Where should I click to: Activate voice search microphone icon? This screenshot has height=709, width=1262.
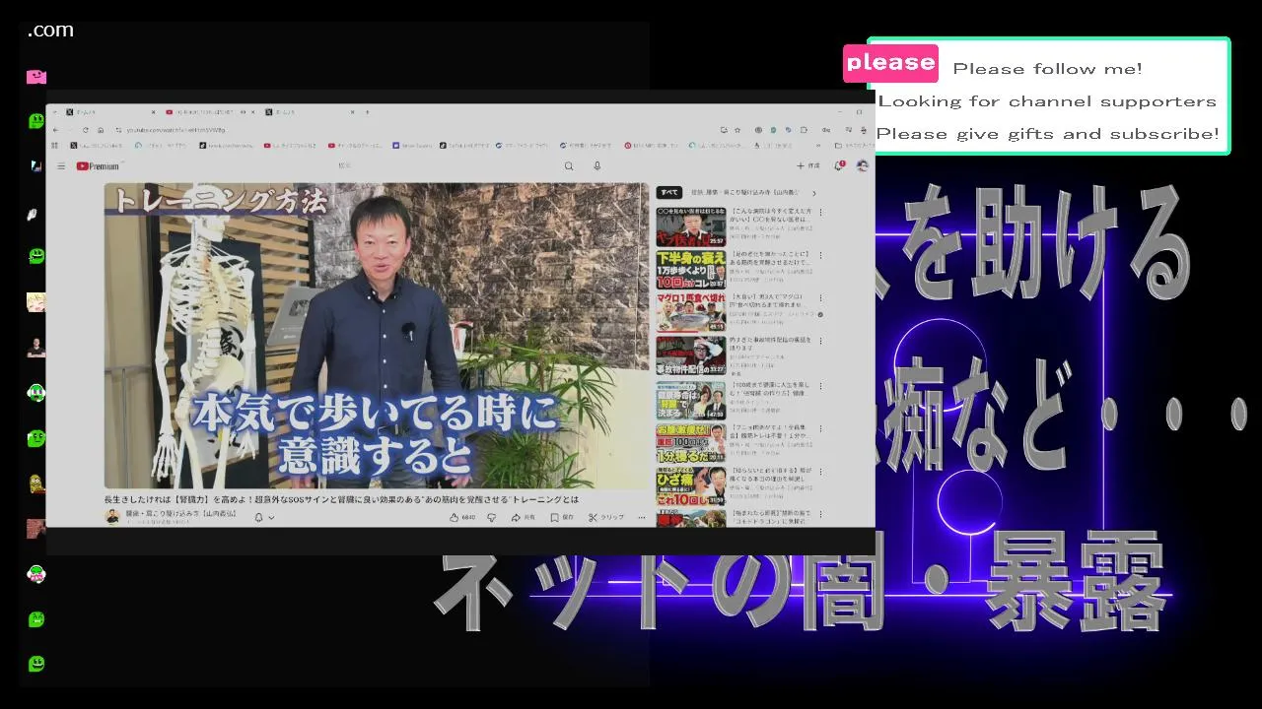point(596,166)
